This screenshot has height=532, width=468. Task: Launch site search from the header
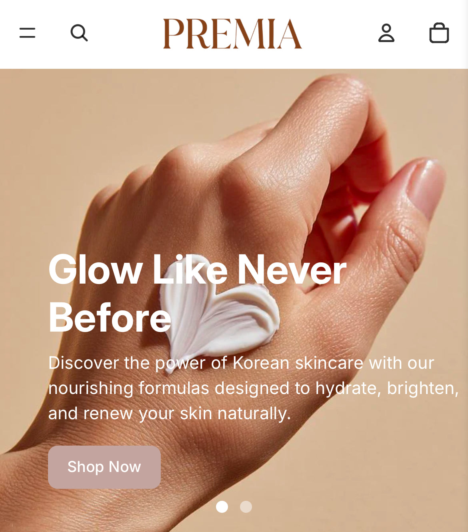point(79,33)
